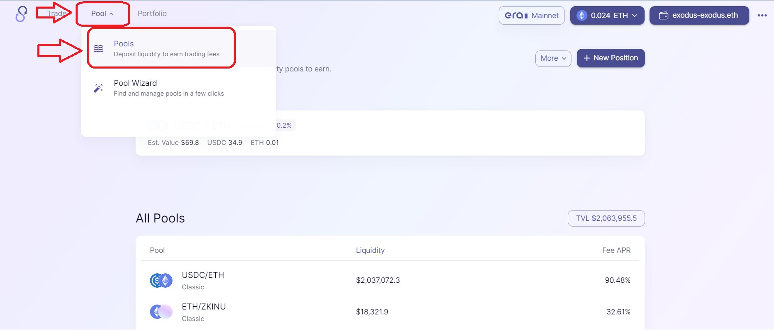Click the Ethereum balance coin icon

click(x=582, y=16)
